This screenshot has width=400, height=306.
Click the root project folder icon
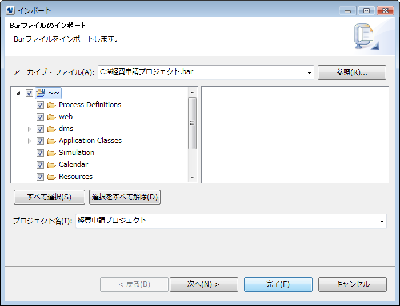coord(41,93)
